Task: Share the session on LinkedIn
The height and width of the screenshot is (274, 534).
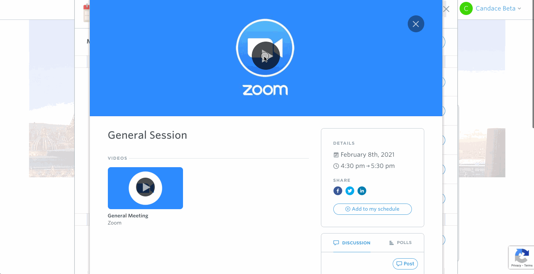Action: coord(362,191)
